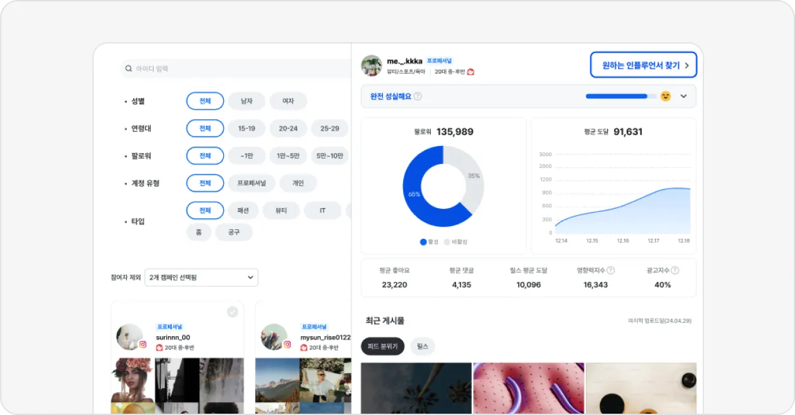Click the 마지막 업로드일(24.04.29) text
The width and height of the screenshot is (795, 415).
coord(660,321)
